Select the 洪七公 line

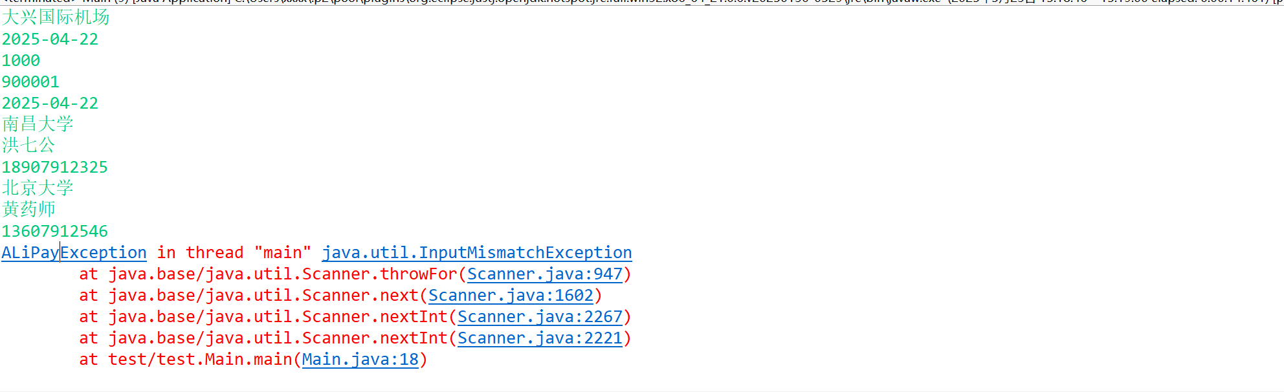(28, 146)
